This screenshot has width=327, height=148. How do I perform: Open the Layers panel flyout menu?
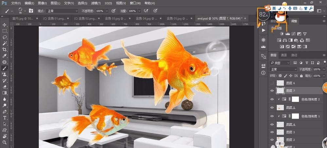(x=324, y=55)
